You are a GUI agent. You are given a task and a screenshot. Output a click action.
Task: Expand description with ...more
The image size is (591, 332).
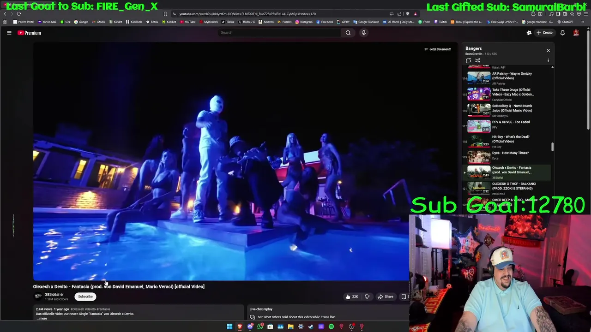coord(42,318)
